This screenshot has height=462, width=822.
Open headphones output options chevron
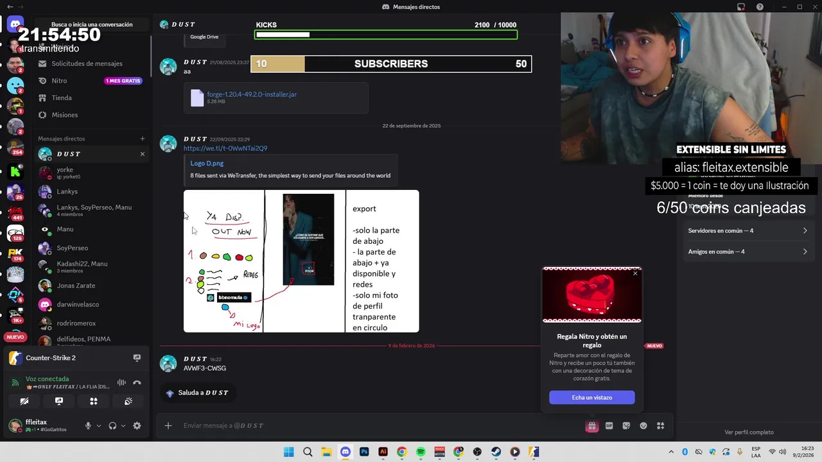(x=123, y=425)
